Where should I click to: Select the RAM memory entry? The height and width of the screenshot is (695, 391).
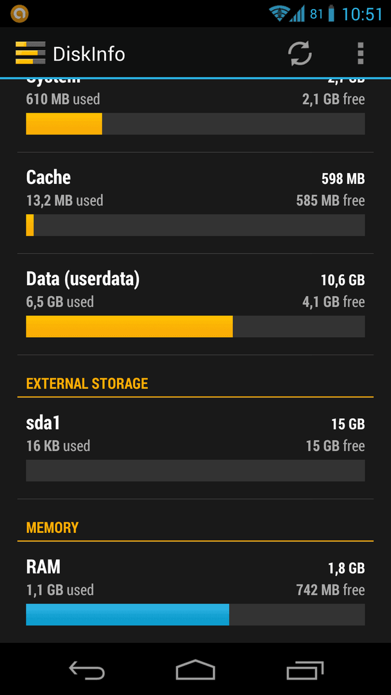tap(195, 592)
